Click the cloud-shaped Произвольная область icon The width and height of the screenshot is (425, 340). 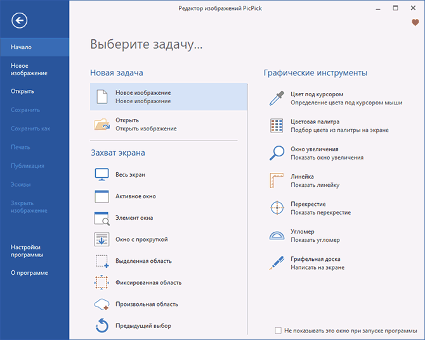tap(102, 305)
